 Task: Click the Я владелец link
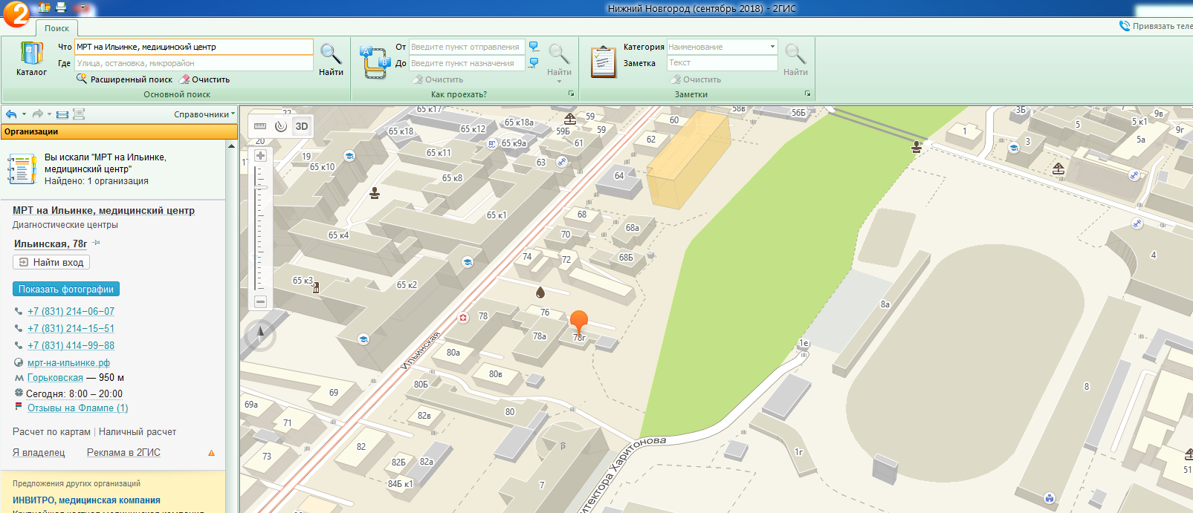[x=39, y=452]
